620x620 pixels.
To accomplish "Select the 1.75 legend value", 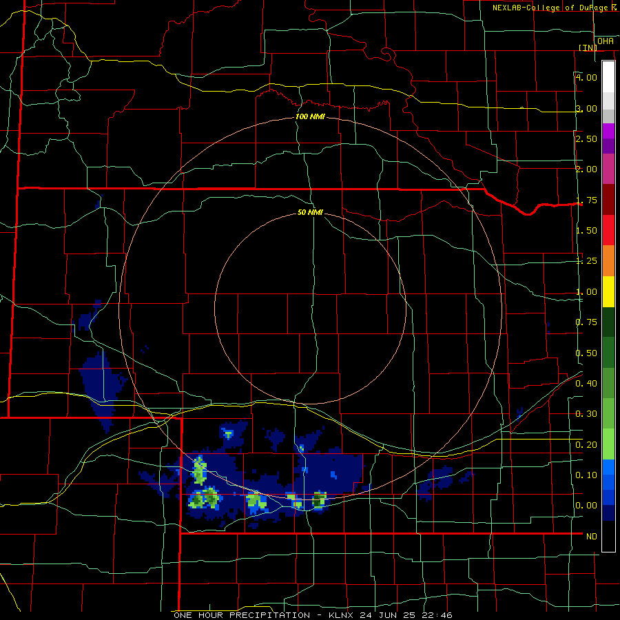I will point(586,200).
